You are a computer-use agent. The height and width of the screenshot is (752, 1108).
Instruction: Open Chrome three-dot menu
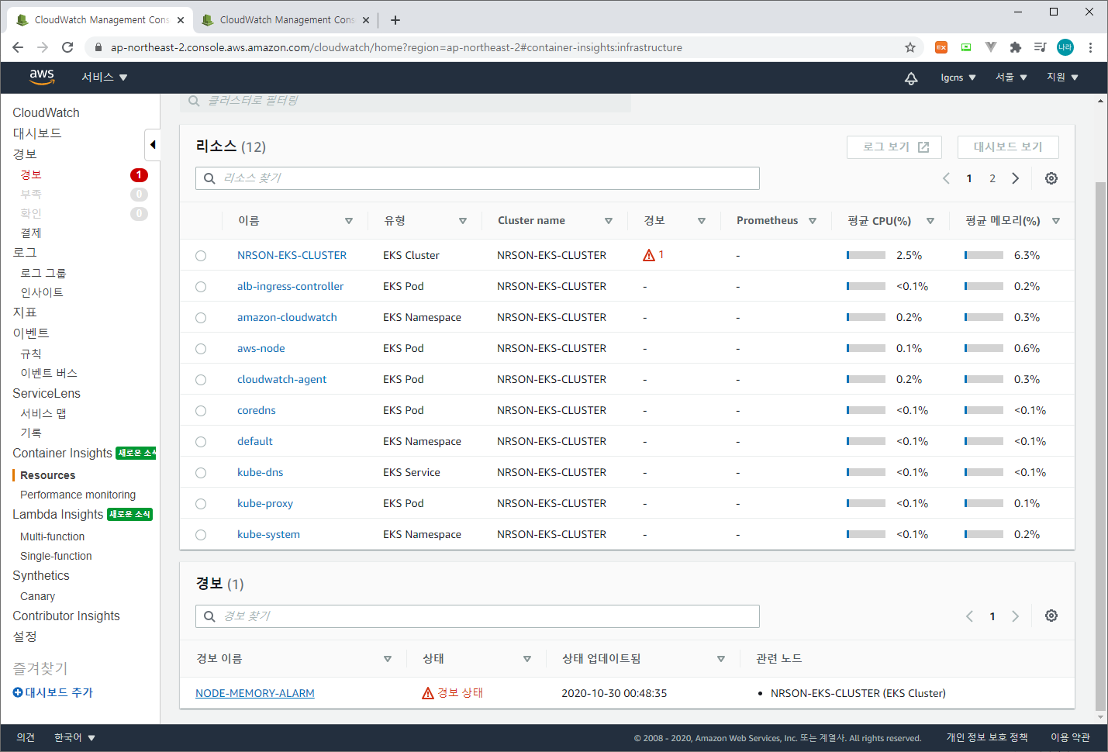(x=1090, y=47)
